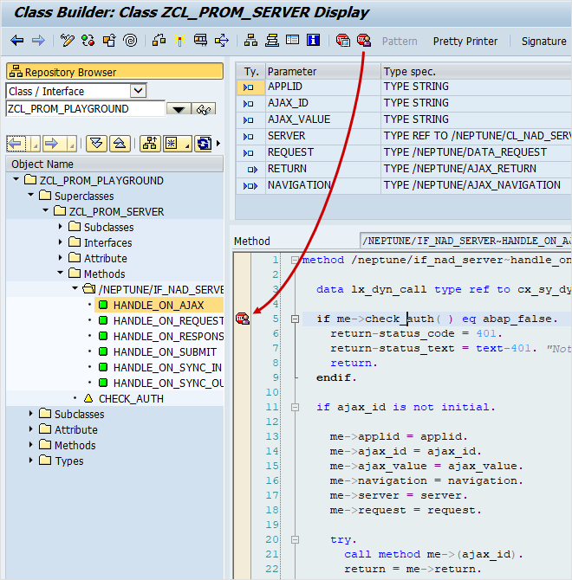Click the back arrow in the main toolbar
This screenshot has width=572, height=580.
[17, 41]
